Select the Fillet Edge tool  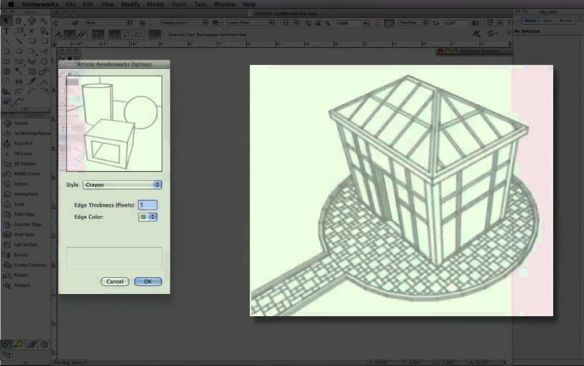coord(25,214)
